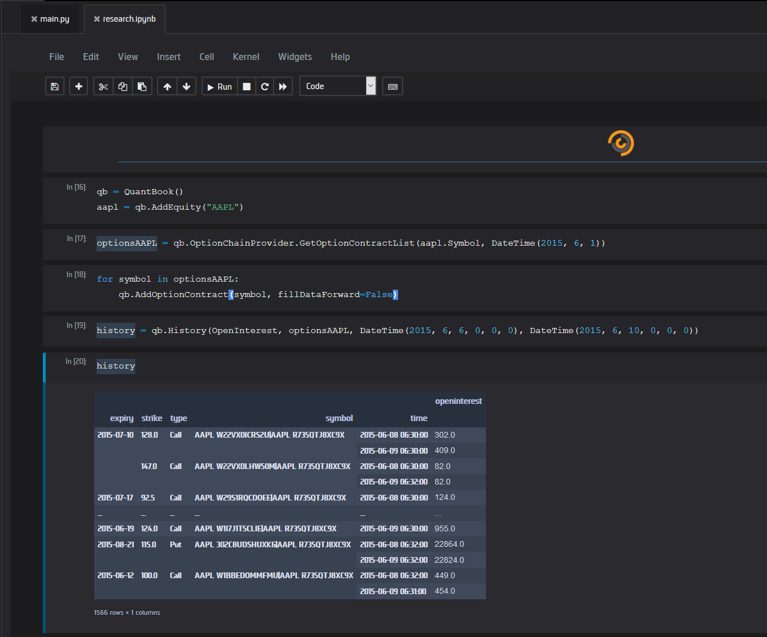Click the openinterest column header
The image size is (767, 637).
(458, 400)
